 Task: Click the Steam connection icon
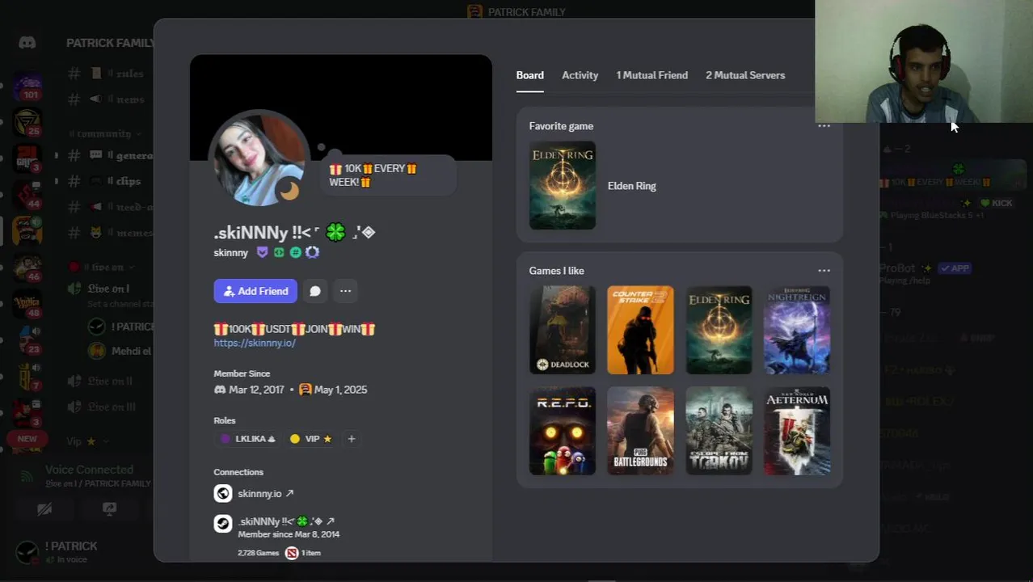(223, 524)
